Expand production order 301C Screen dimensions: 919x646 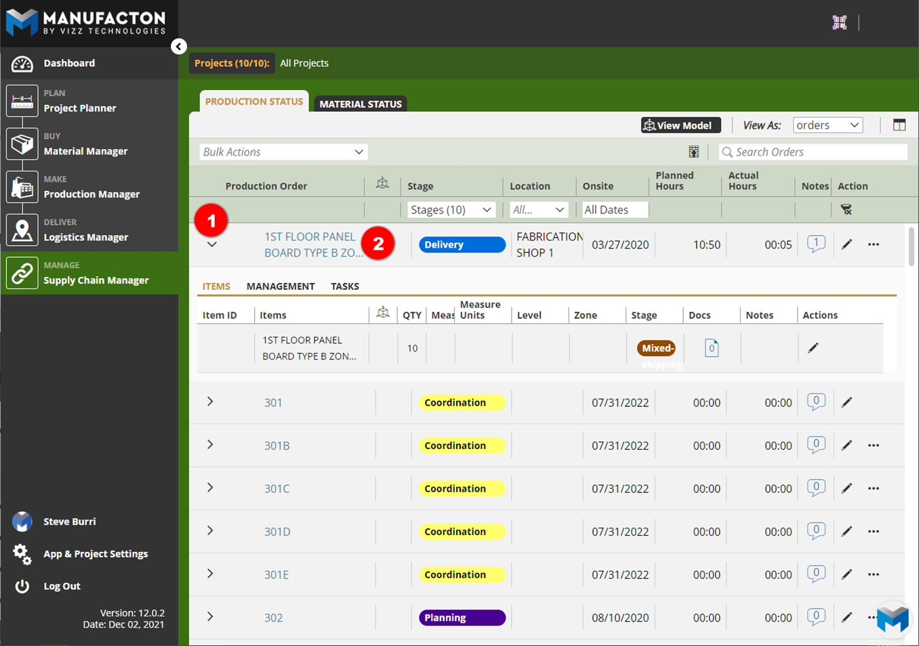210,488
